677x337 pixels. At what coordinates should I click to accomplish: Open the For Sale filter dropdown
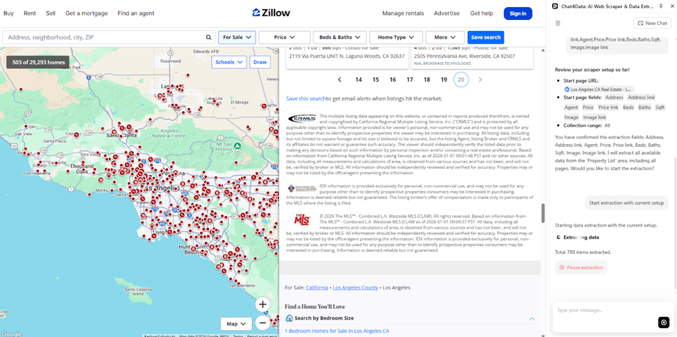pos(237,38)
